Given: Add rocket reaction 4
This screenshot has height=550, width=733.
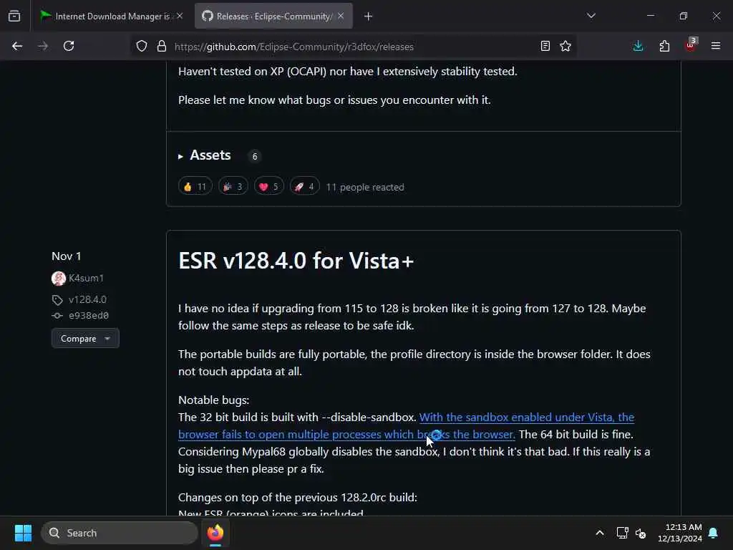Looking at the screenshot, I should pyautogui.click(x=304, y=187).
